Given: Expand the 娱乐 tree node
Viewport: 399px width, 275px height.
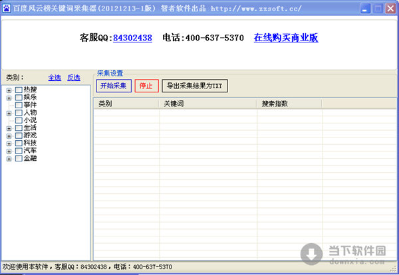Looking at the screenshot, I should pos(9,98).
